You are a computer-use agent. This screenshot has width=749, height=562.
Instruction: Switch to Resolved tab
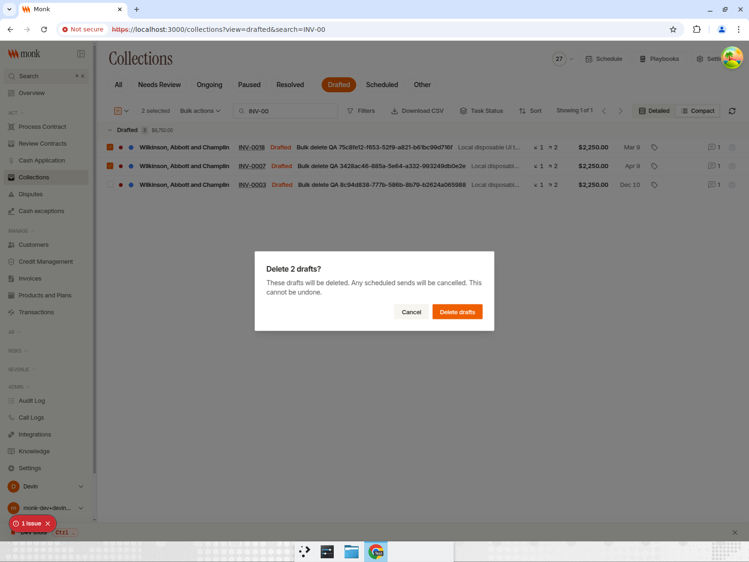pyautogui.click(x=290, y=85)
